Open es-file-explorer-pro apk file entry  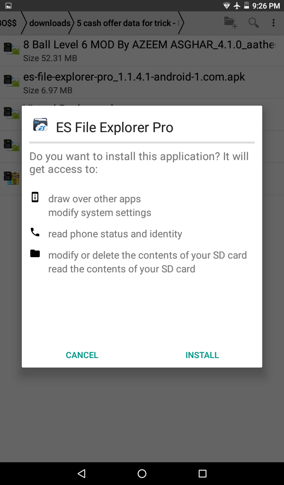142,82
